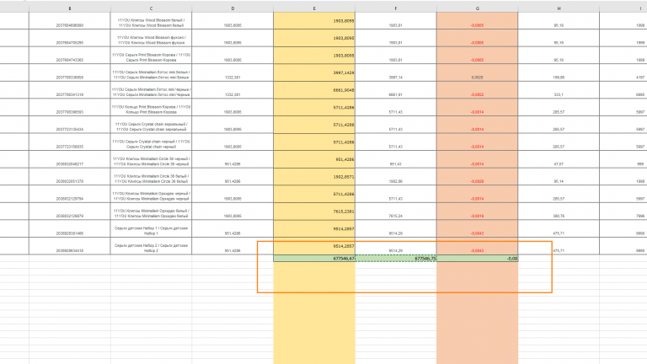Click red column G cell -0,0019

click(x=478, y=211)
